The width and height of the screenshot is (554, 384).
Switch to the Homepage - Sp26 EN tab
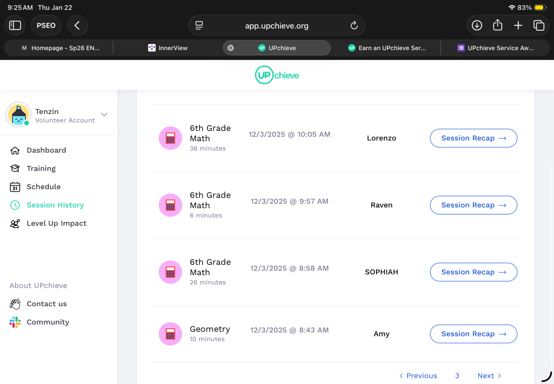pyautogui.click(x=60, y=48)
